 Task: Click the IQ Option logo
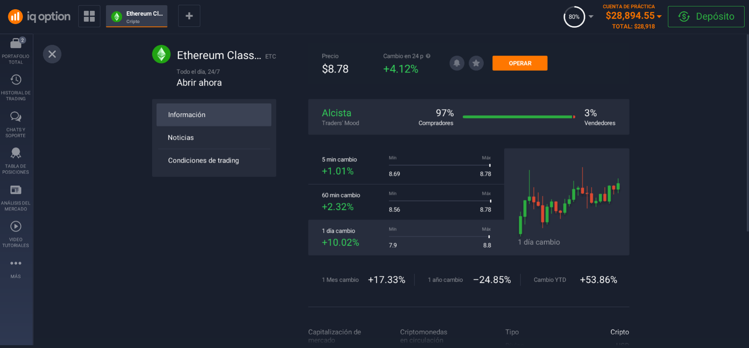39,16
